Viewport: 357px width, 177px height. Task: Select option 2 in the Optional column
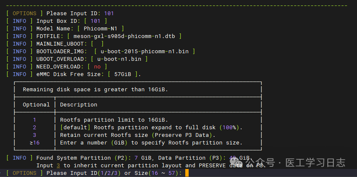click(35, 127)
